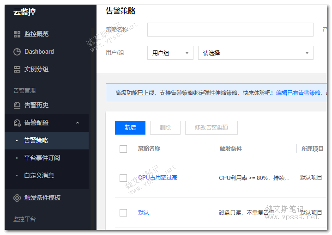Screen dimensions: 332x235
Task: Collapse the 告警配置 menu chevron
Action: (78, 123)
